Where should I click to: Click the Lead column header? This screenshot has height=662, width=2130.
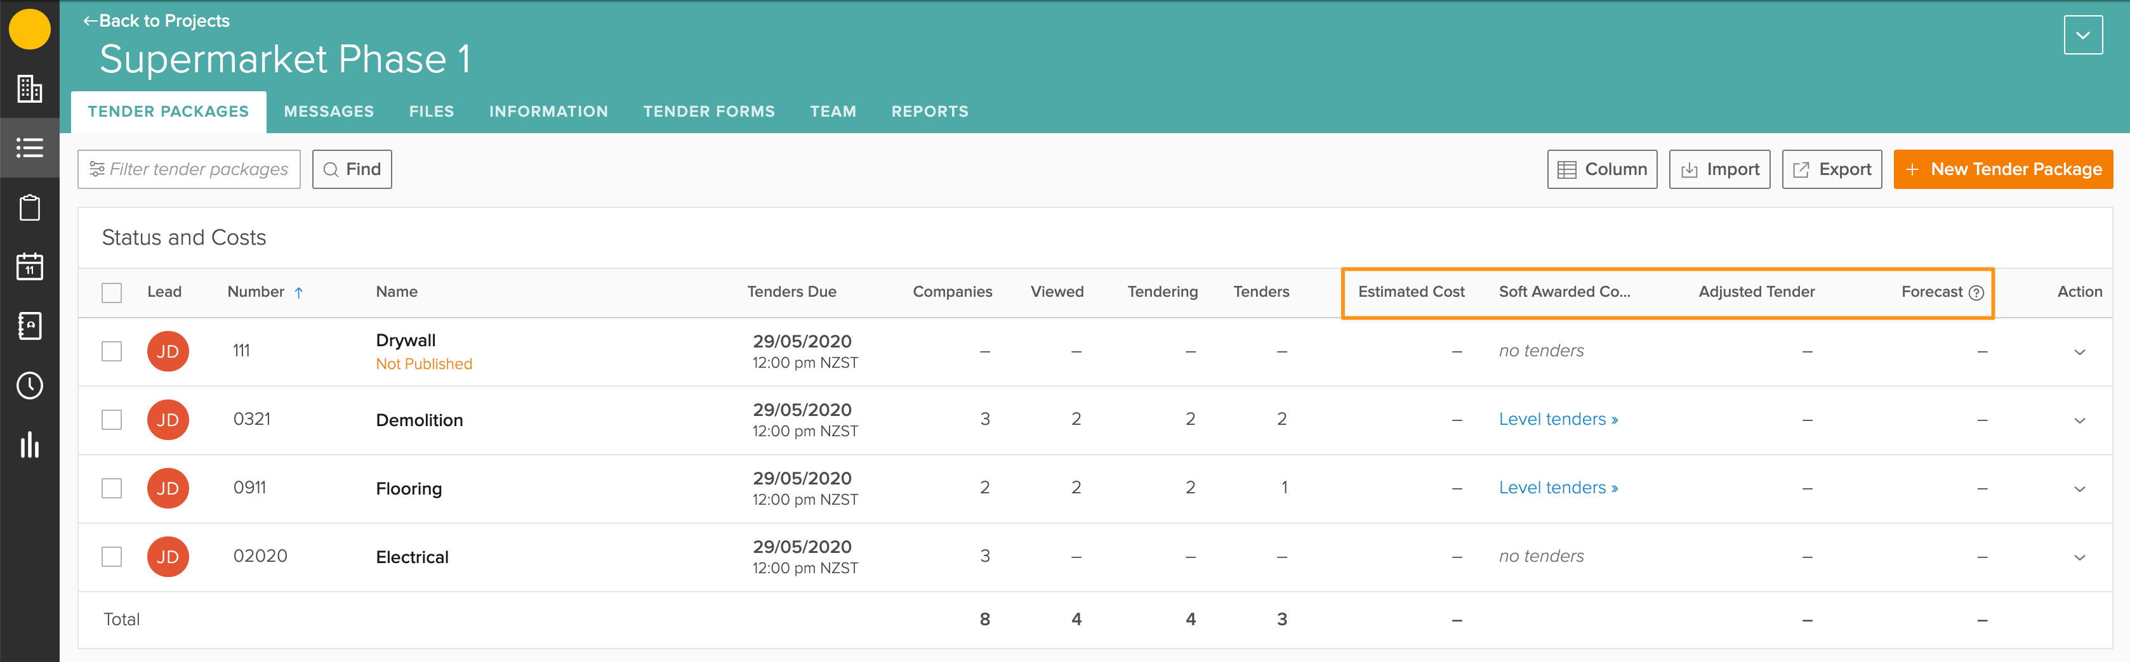(164, 292)
